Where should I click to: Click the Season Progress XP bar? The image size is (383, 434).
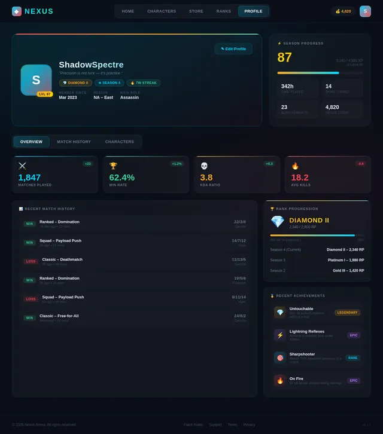tap(320, 73)
